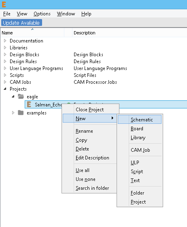
Task: Open the Options menu
Action: tap(42, 14)
